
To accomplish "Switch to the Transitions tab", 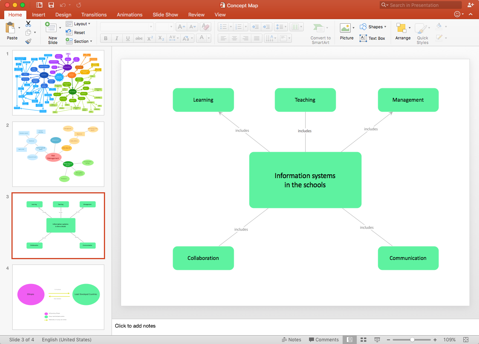I will (94, 15).
